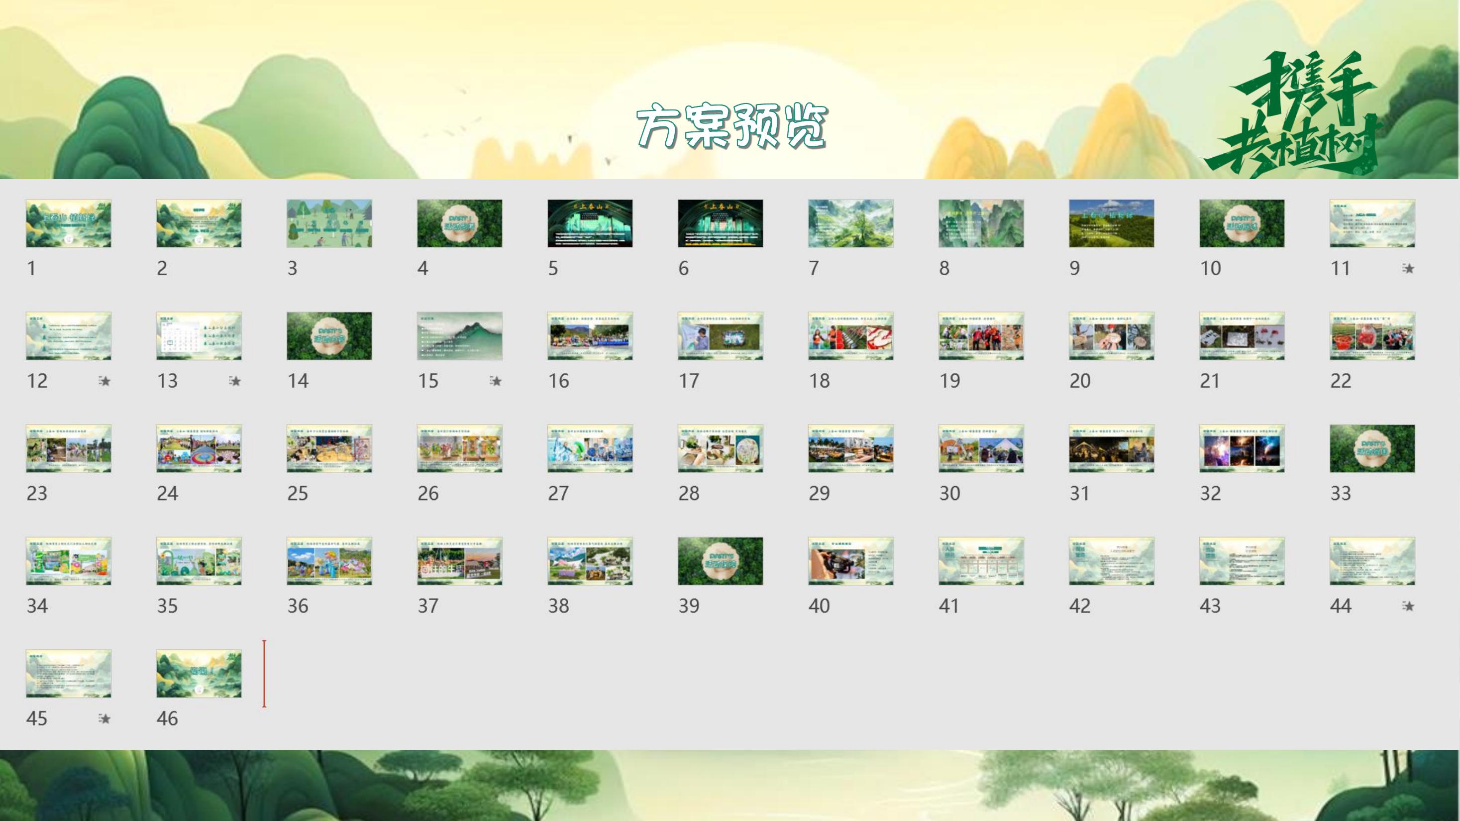The image size is (1460, 821).
Task: Select slide 40 camera photo thumbnail
Action: click(851, 561)
